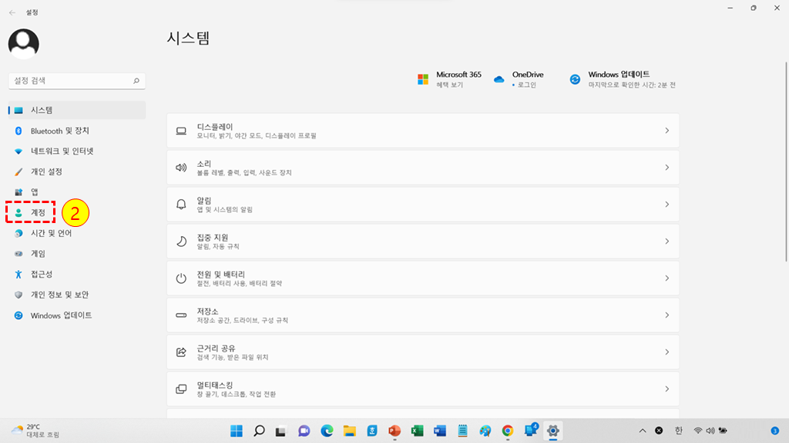Image resolution: width=789 pixels, height=443 pixels.
Task: Expand the 저장소 row chevron
Action: tap(666, 315)
